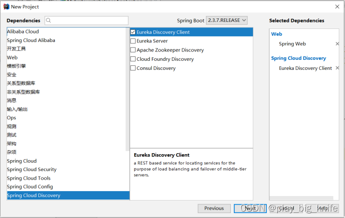
Task: Tick Apache Zookeeper Discovery checkbox
Action: (x=133, y=50)
